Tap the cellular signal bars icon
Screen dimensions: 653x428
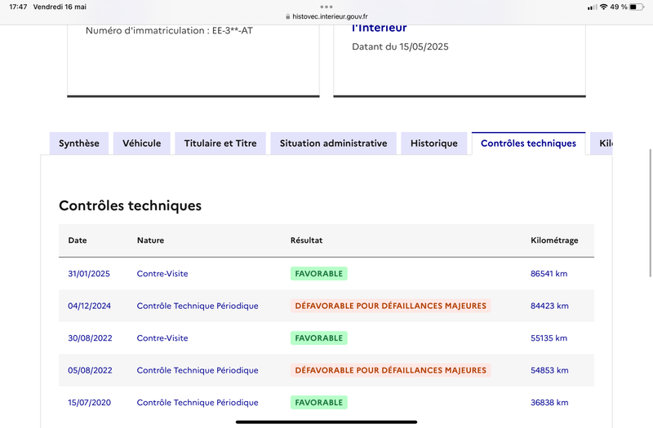click(592, 7)
